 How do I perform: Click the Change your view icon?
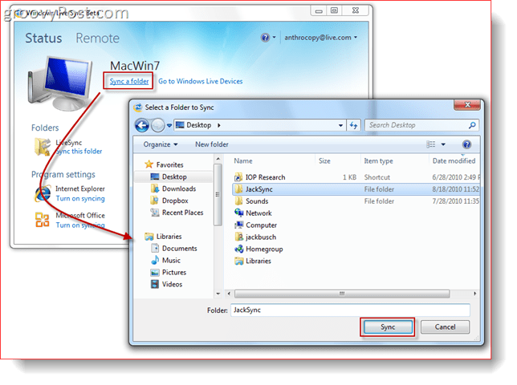tap(430, 144)
